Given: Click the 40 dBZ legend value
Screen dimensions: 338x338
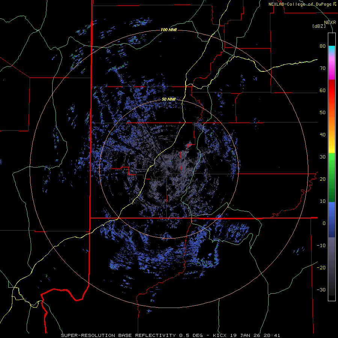Looking at the screenshot, I should click(x=323, y=135).
